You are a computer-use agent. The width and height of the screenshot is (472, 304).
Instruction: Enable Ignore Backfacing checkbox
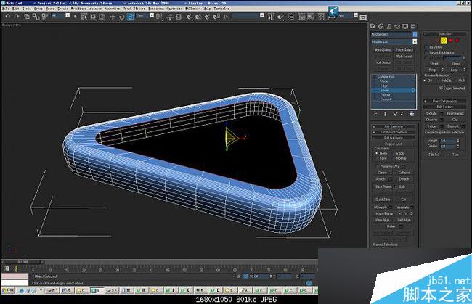pos(426,53)
